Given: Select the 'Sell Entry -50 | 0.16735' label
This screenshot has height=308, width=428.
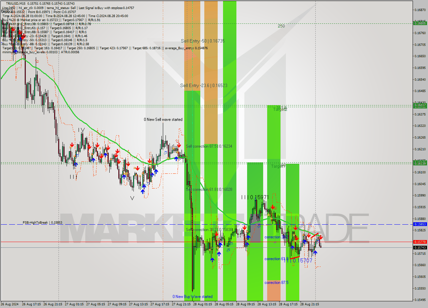Looking at the screenshot, I should (x=203, y=41).
